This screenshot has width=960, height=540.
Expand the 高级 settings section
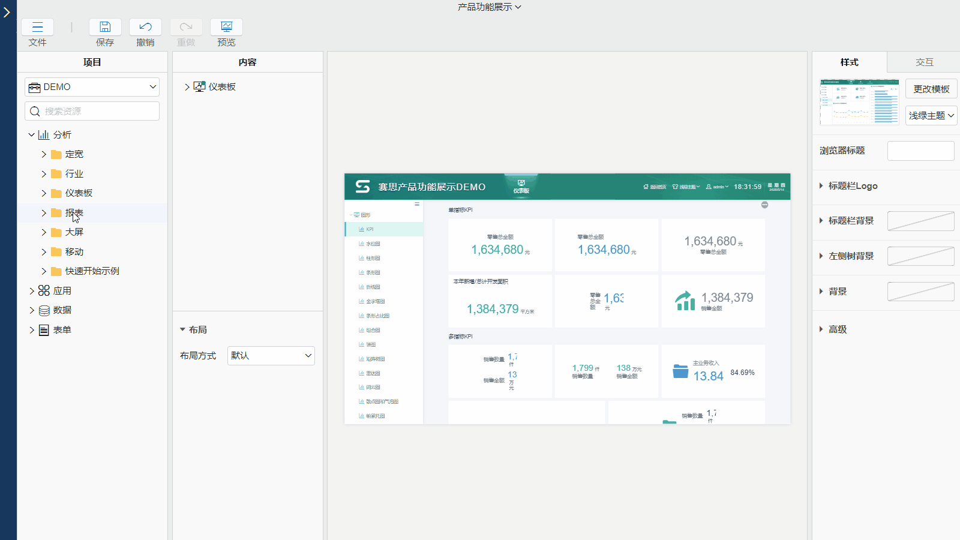click(821, 329)
